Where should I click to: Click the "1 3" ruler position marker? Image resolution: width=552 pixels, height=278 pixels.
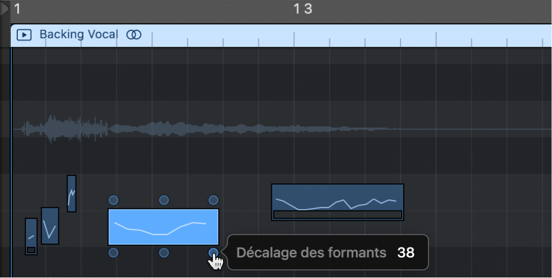(303, 9)
